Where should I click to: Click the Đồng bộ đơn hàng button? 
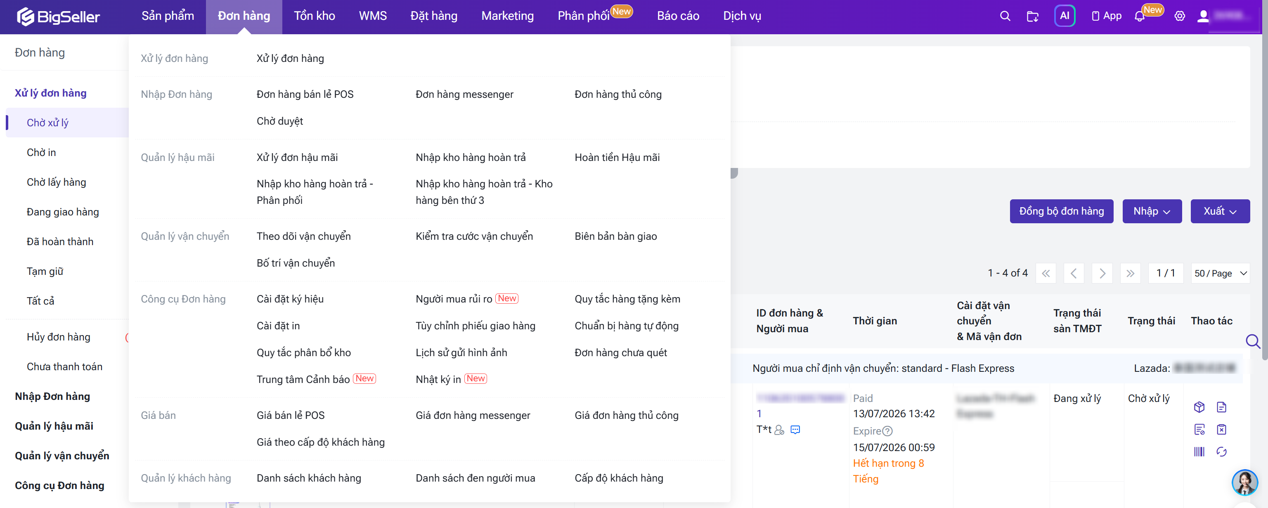click(x=1061, y=211)
